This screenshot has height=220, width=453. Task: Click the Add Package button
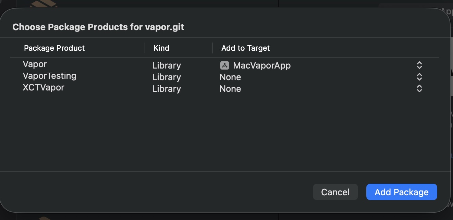click(x=402, y=192)
